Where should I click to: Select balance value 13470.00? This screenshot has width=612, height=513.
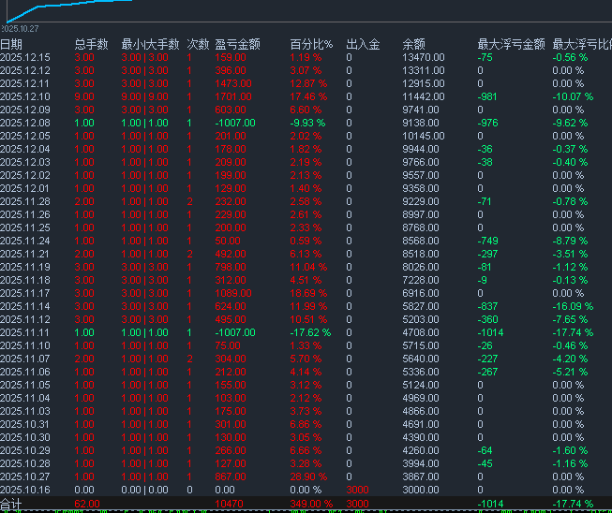point(423,57)
